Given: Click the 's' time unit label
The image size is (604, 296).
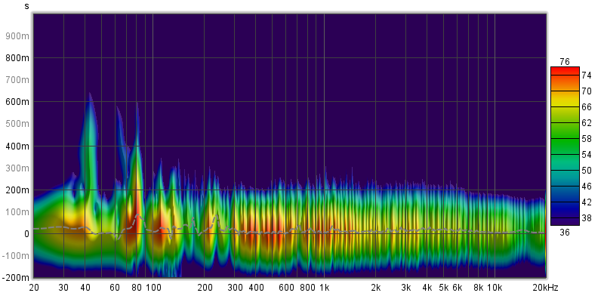Looking at the screenshot, I should [26, 6].
